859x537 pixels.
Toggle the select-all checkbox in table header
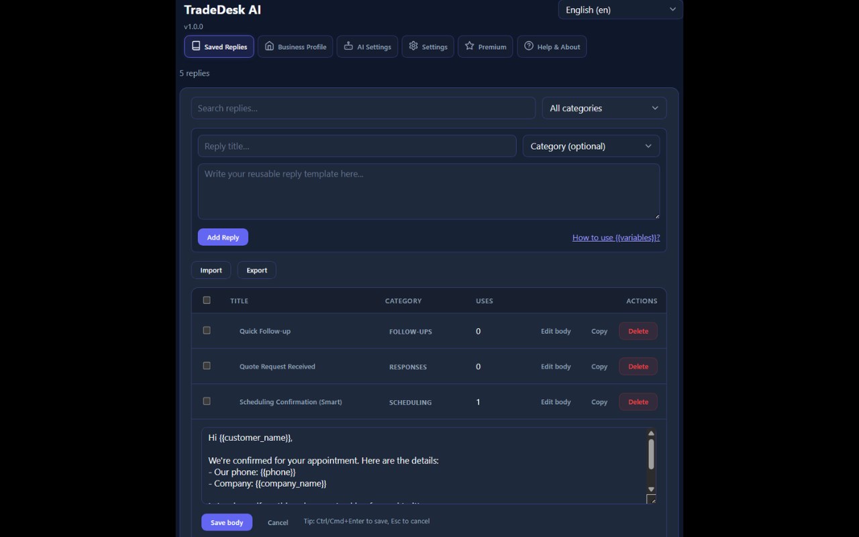coord(207,300)
